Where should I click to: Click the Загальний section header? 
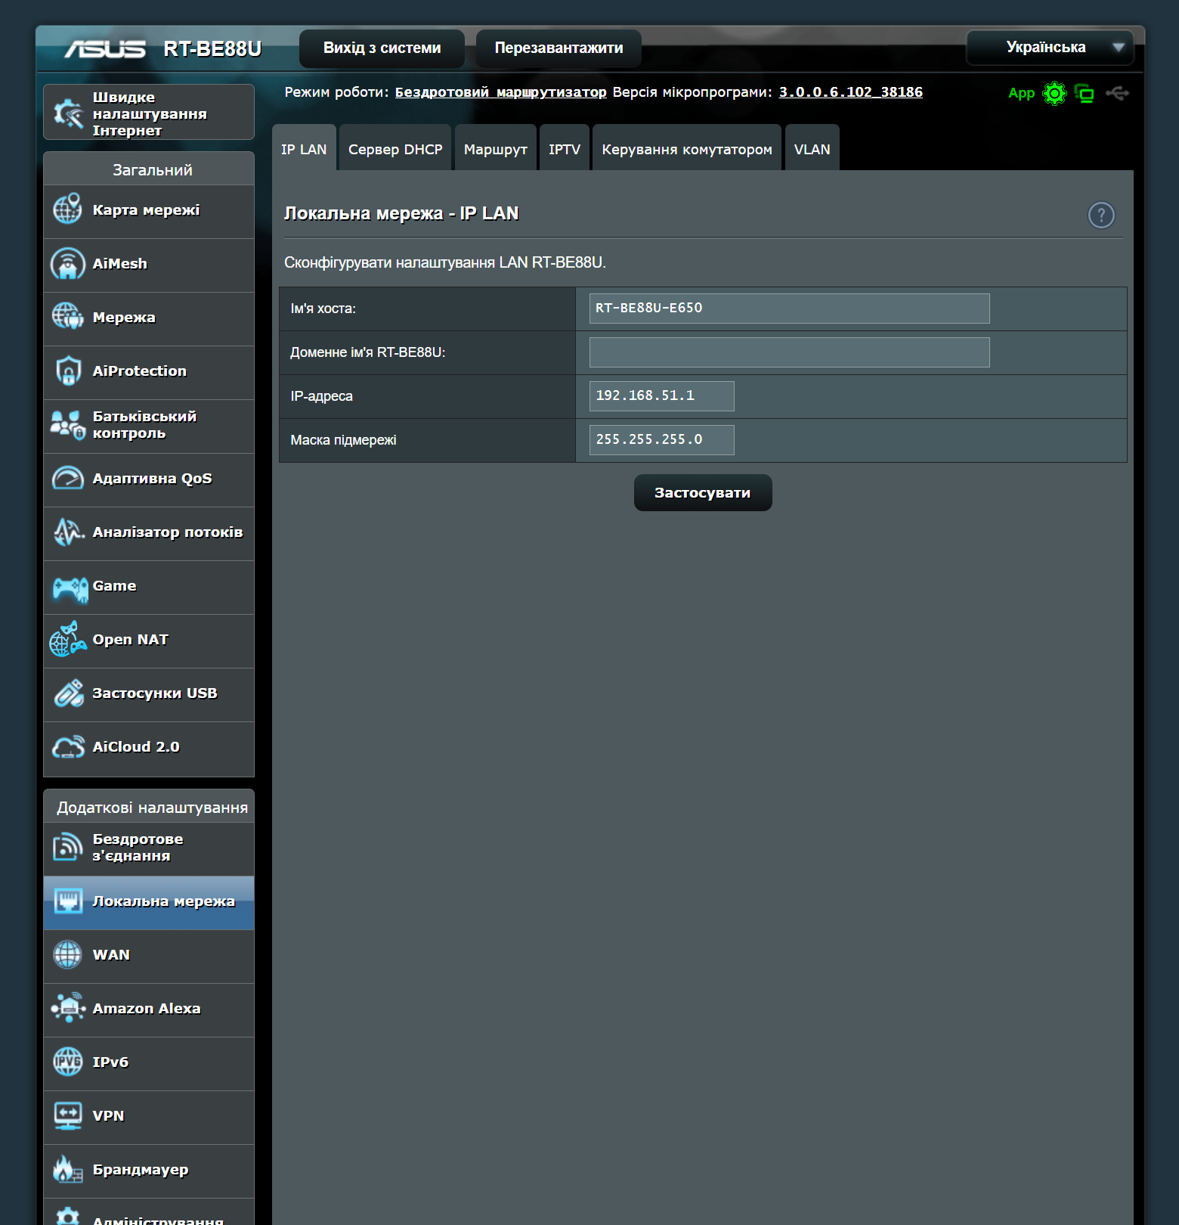click(x=149, y=169)
